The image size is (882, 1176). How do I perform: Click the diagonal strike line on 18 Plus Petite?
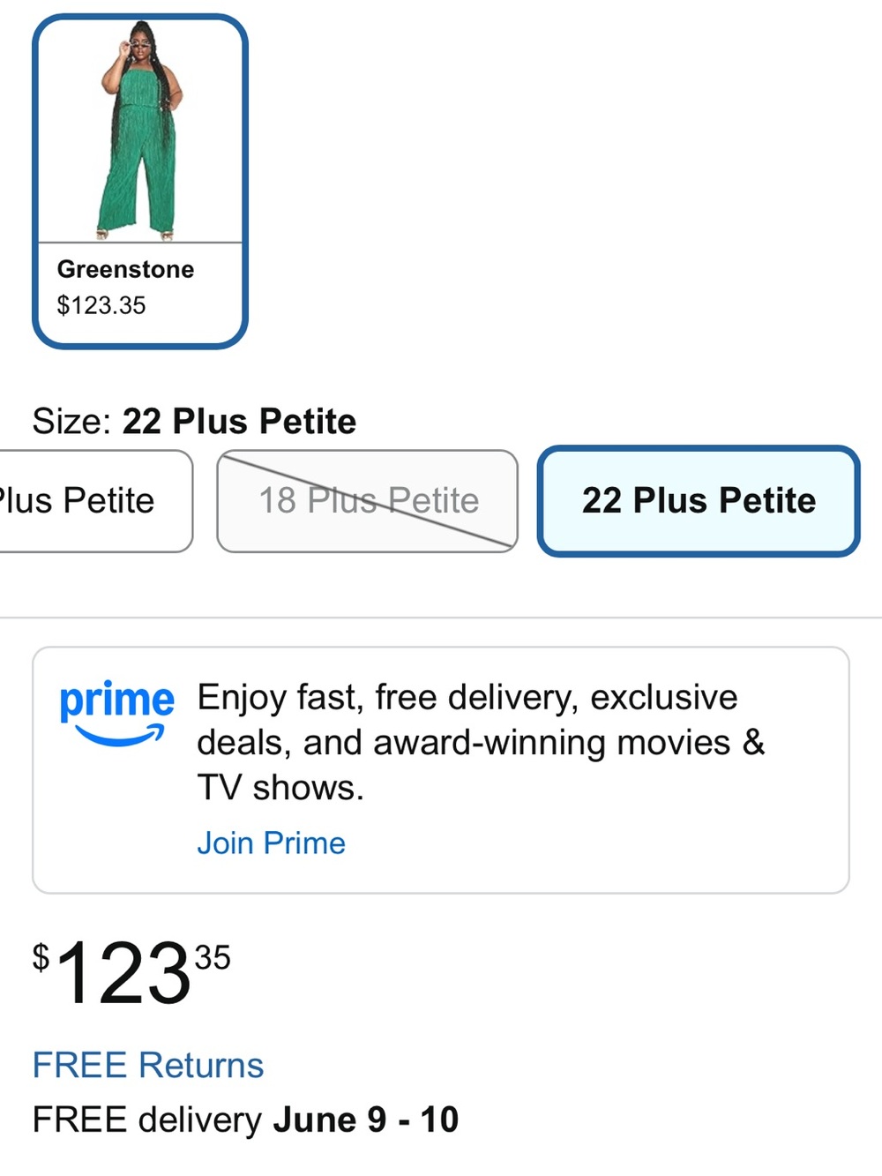pyautogui.click(x=367, y=501)
